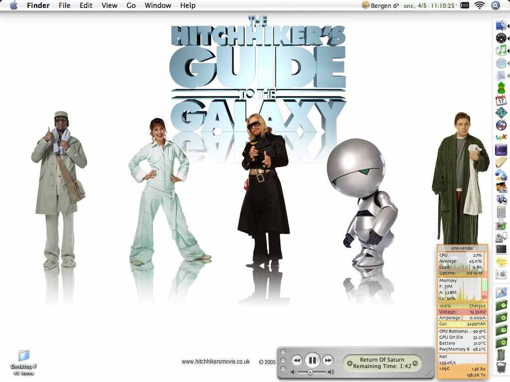Click the 100% Charged battery row
The height and width of the screenshot is (382, 510).
(462, 306)
